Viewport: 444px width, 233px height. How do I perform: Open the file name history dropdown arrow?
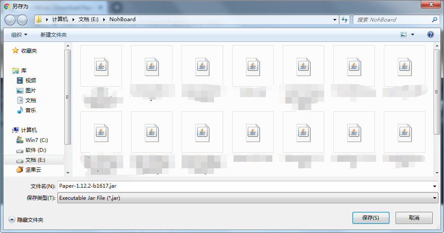434,186
